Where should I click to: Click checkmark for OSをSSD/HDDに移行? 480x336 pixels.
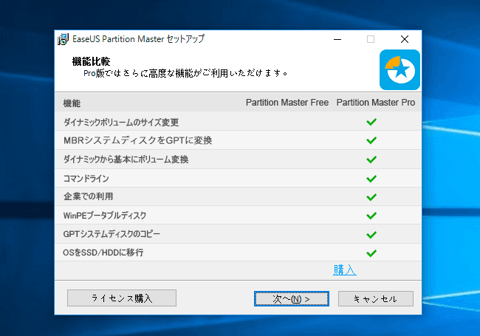(x=371, y=253)
